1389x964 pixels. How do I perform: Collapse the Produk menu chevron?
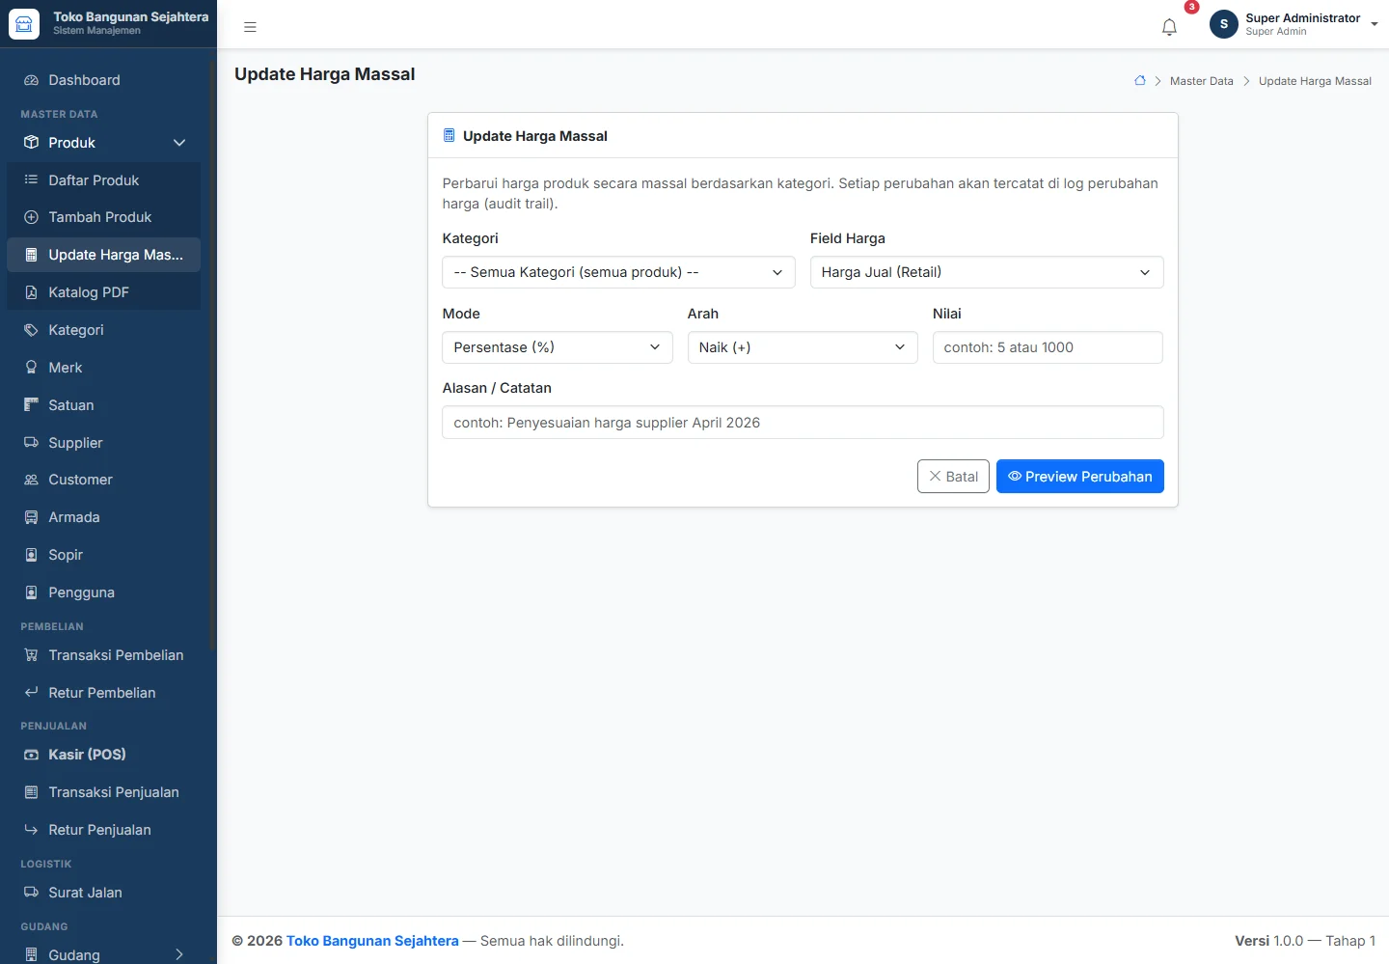[179, 143]
